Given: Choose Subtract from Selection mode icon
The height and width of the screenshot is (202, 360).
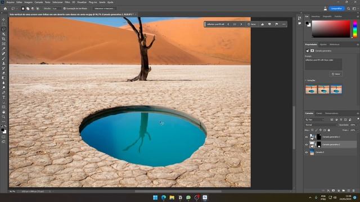Looking at the screenshot, I should (x=33, y=8).
